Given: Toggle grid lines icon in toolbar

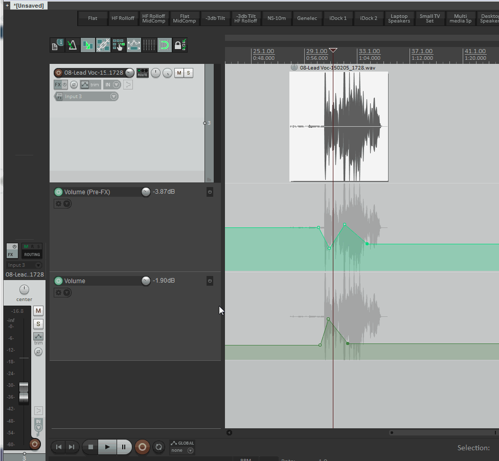Looking at the screenshot, I should pos(149,45).
